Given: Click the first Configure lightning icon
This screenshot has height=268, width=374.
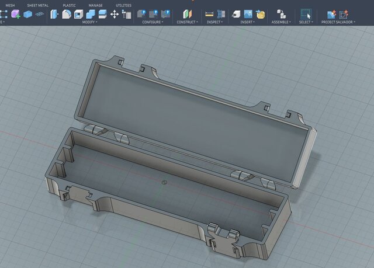Looking at the screenshot, I should [141, 14].
